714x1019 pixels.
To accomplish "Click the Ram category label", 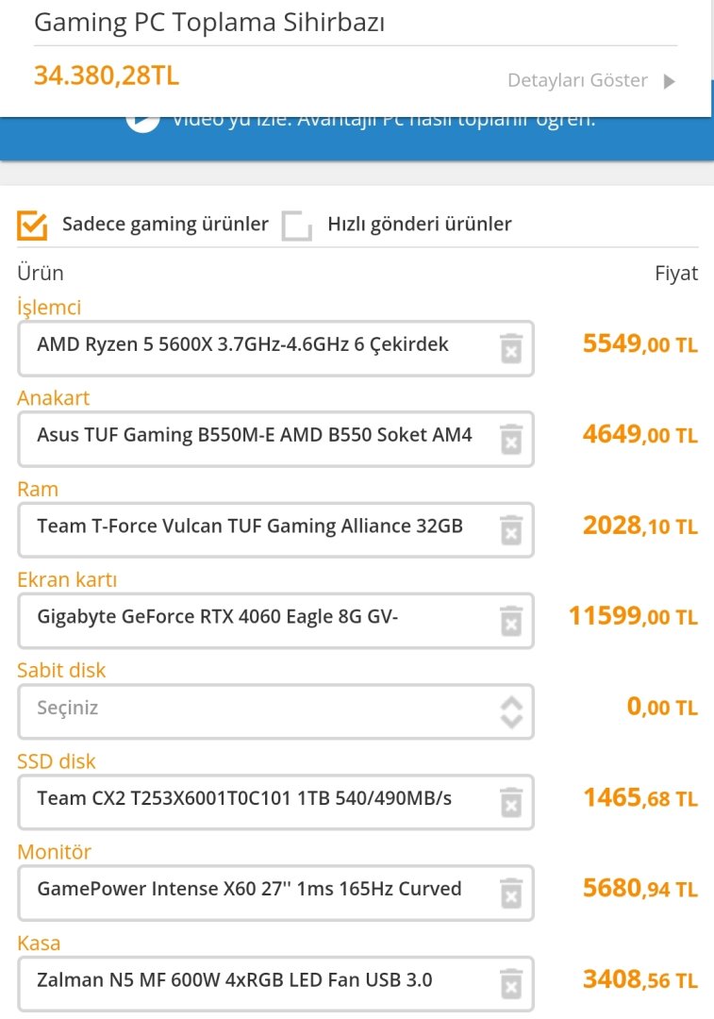I will click(x=38, y=489).
